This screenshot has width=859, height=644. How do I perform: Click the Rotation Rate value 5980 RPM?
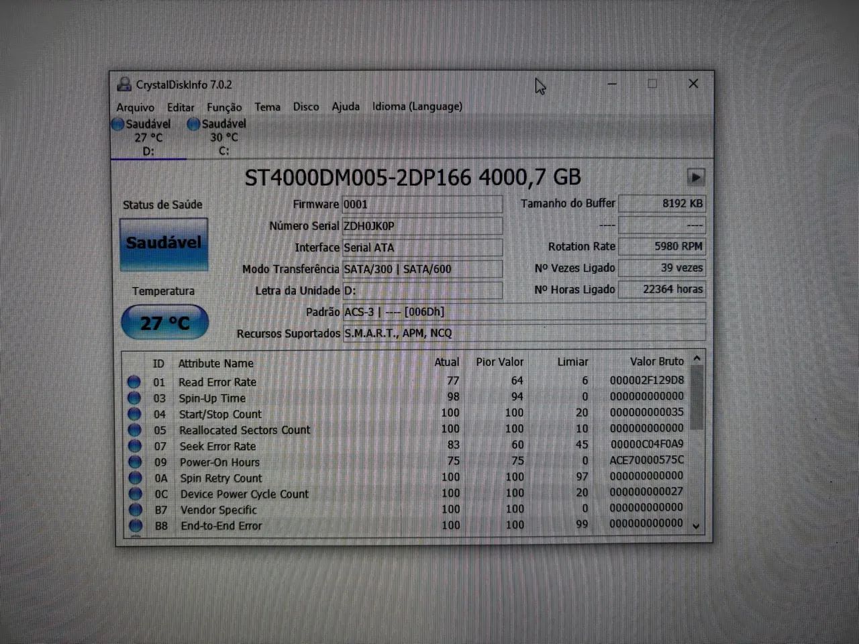click(x=662, y=246)
